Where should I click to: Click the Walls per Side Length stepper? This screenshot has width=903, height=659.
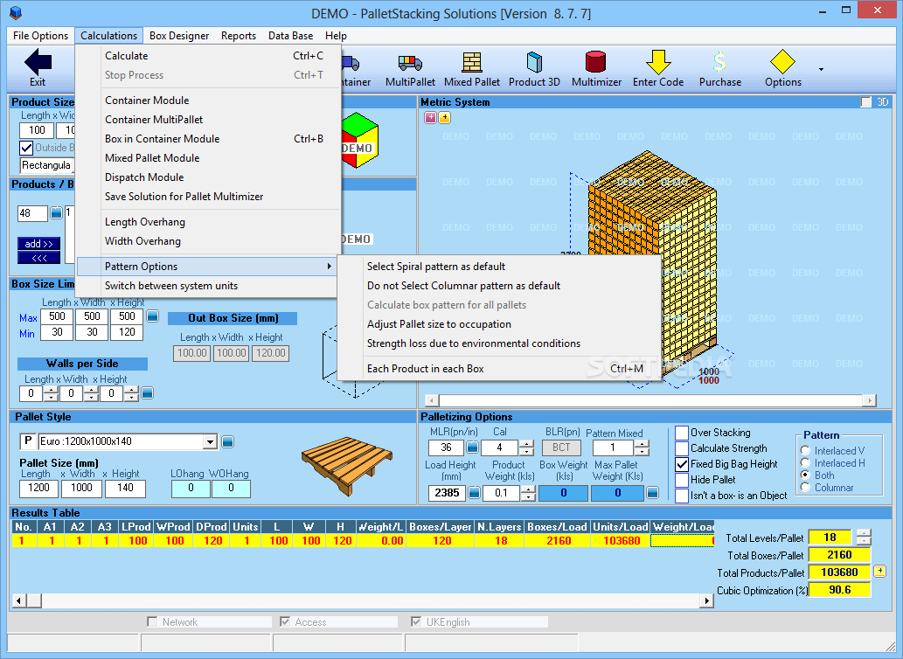[x=51, y=393]
